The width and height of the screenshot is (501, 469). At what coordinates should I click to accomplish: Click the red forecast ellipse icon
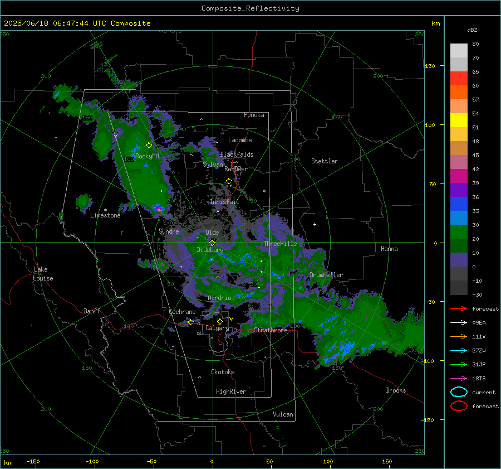click(x=459, y=406)
